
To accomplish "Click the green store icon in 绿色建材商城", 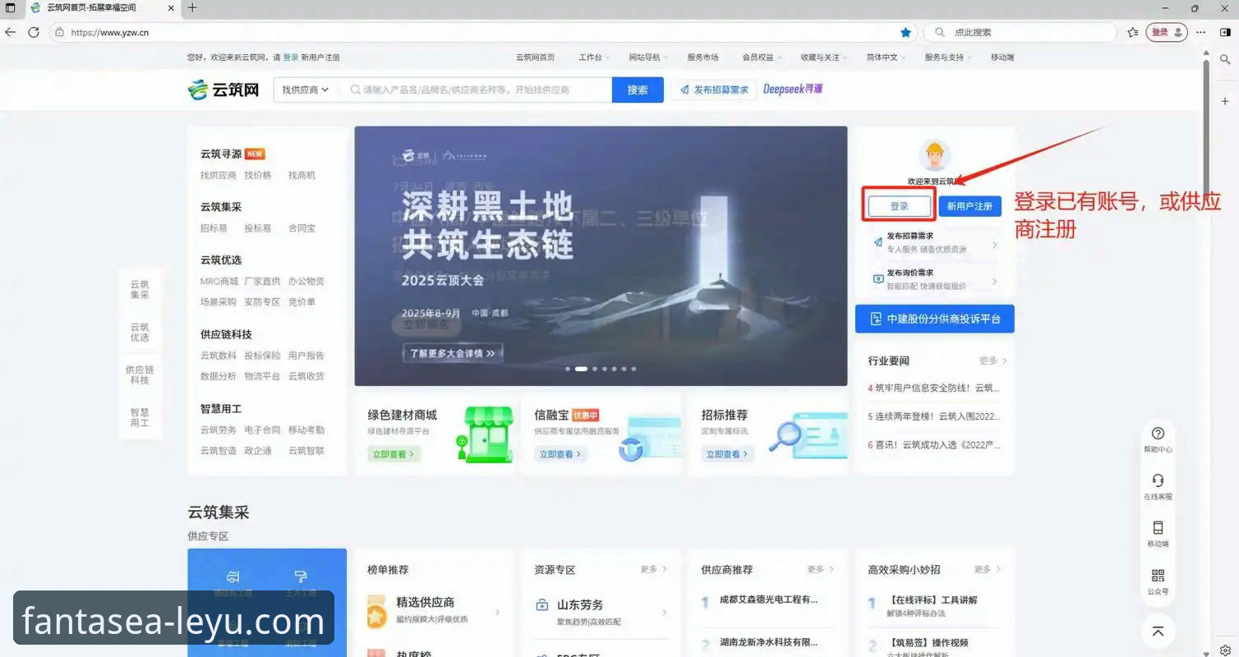I will 483,434.
